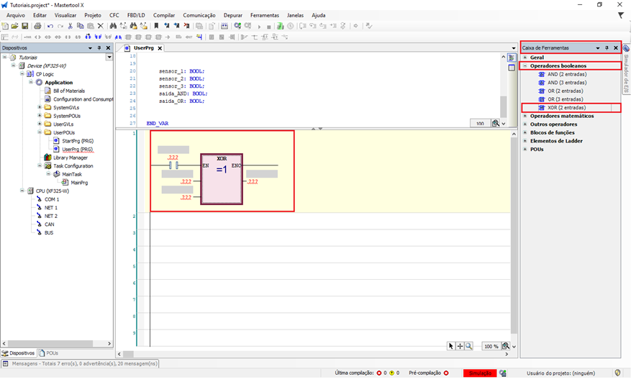
Task: Click the XOR block in network 1
Action: coord(222,180)
